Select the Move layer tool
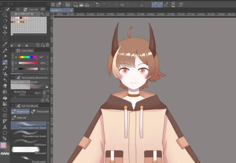Screen dimensions: 236x163 5,32
